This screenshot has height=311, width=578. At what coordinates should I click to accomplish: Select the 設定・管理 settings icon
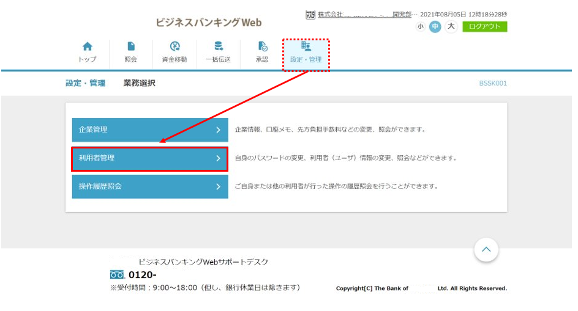(x=306, y=47)
